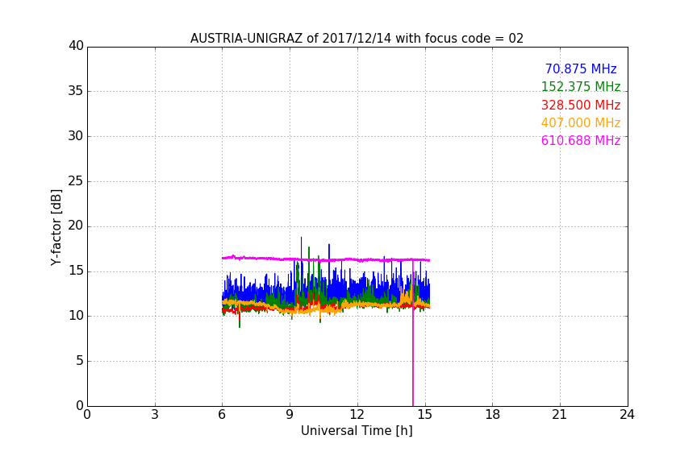The width and height of the screenshot is (697, 464).
Task: Click the y-axis tick label 30
Action: click(76, 136)
